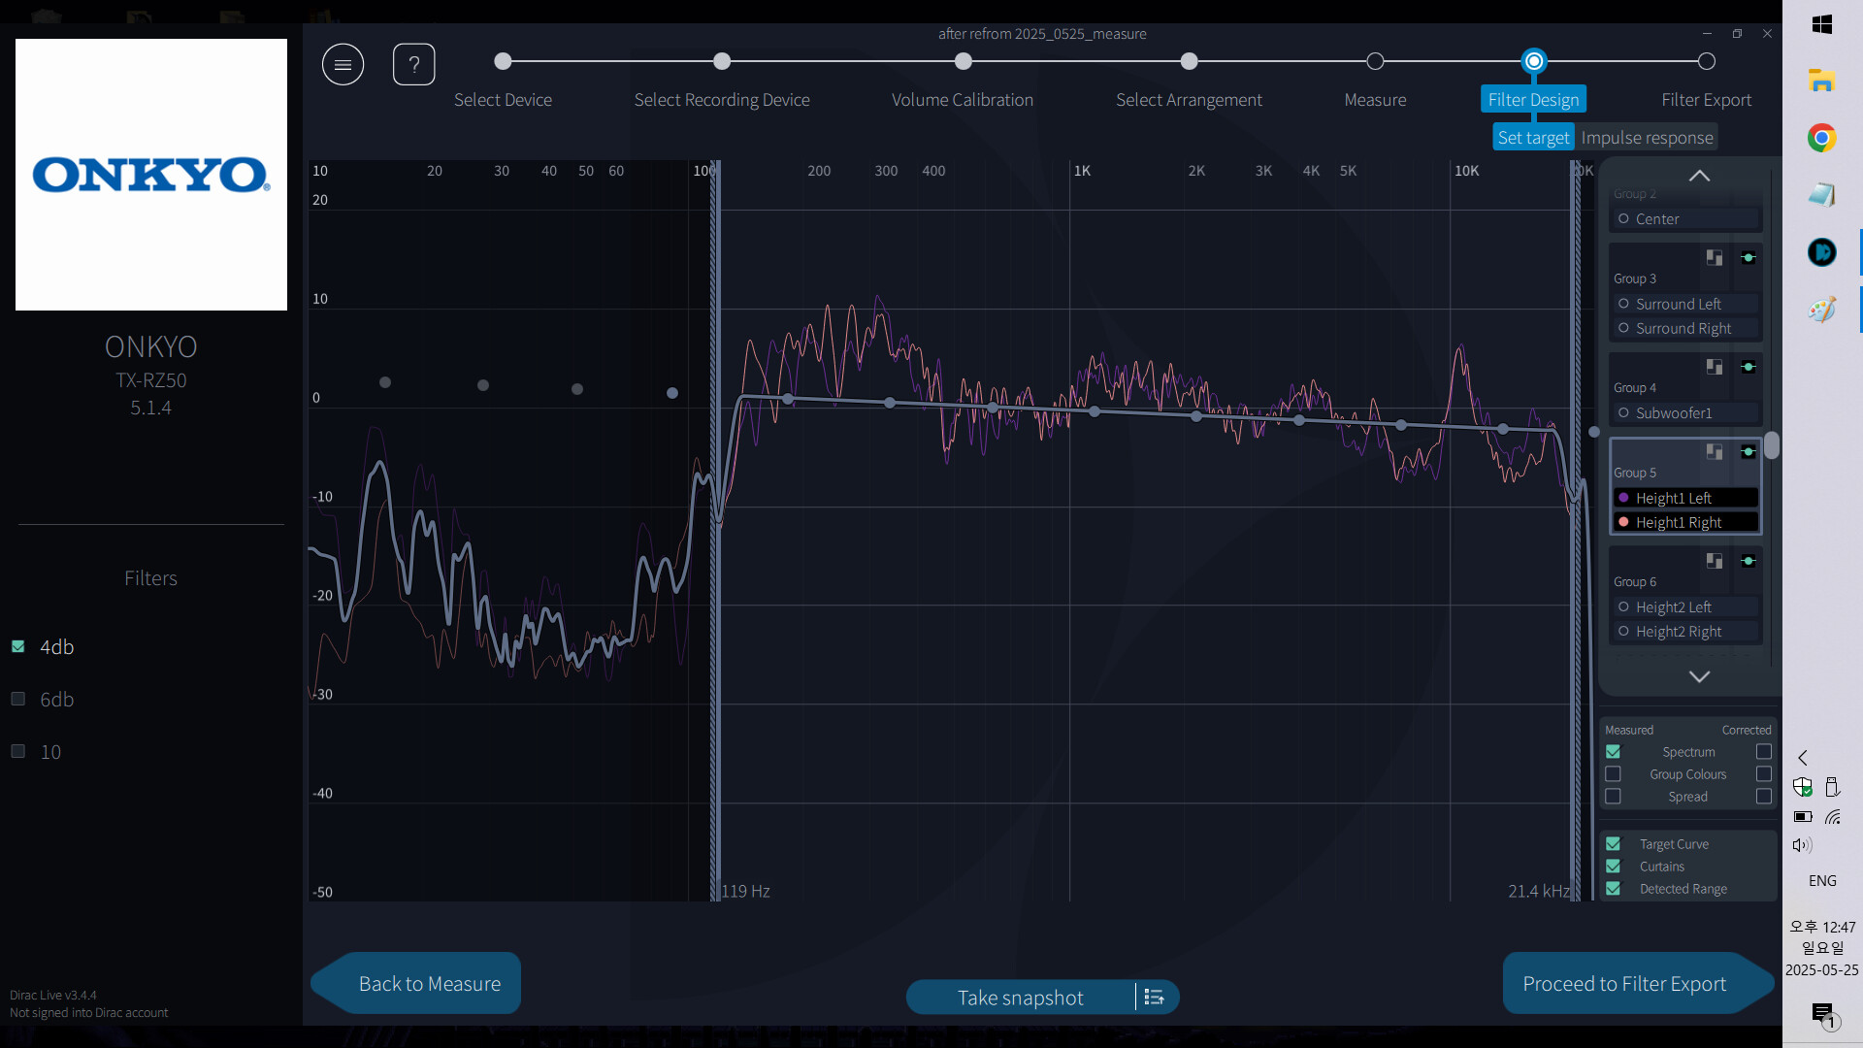Click Group 4 split group icon
The image size is (1863, 1048).
1715,367
